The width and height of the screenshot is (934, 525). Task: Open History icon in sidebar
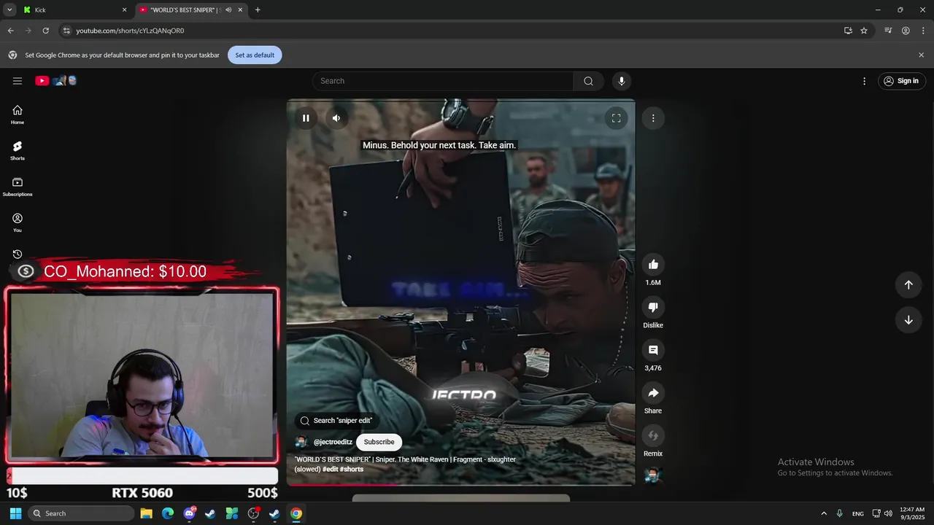click(x=18, y=254)
